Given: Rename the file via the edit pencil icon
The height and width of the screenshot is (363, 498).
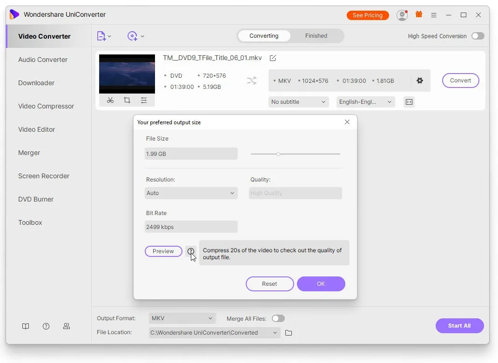Looking at the screenshot, I should click(x=273, y=58).
